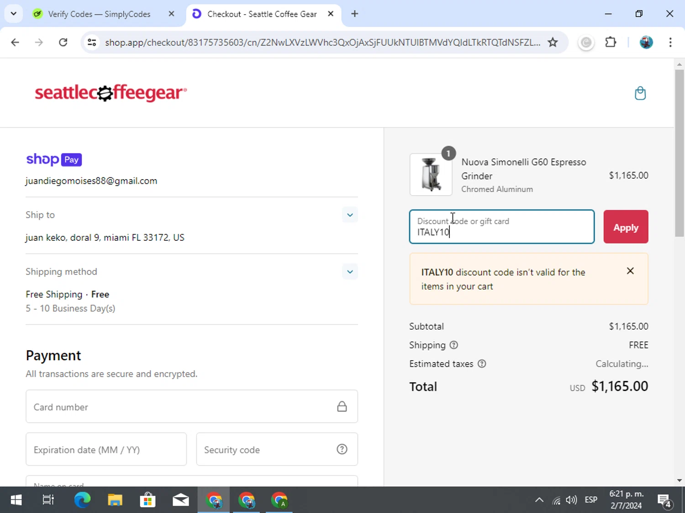Click the shipping address juan keko text
Screen dimensions: 685x513
coord(105,238)
